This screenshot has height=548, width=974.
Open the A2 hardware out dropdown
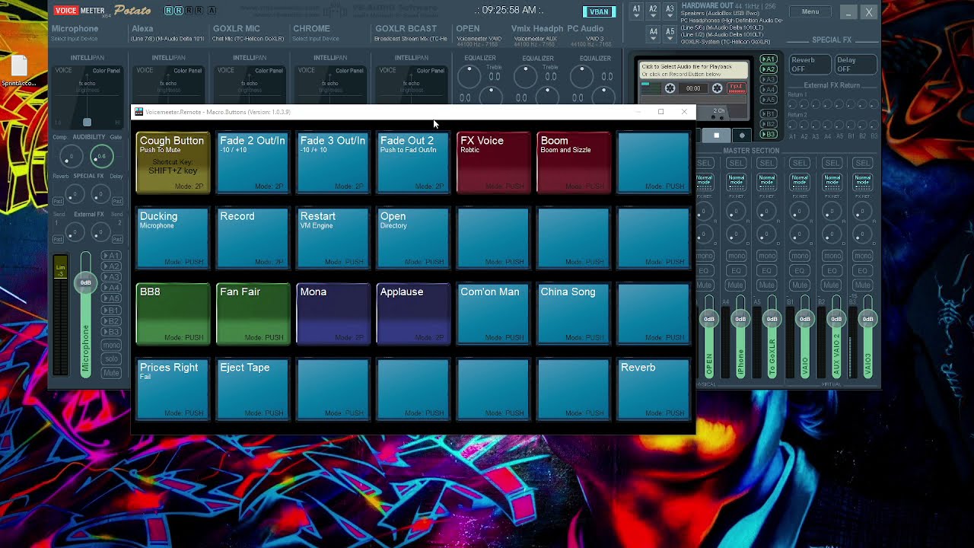click(x=653, y=11)
